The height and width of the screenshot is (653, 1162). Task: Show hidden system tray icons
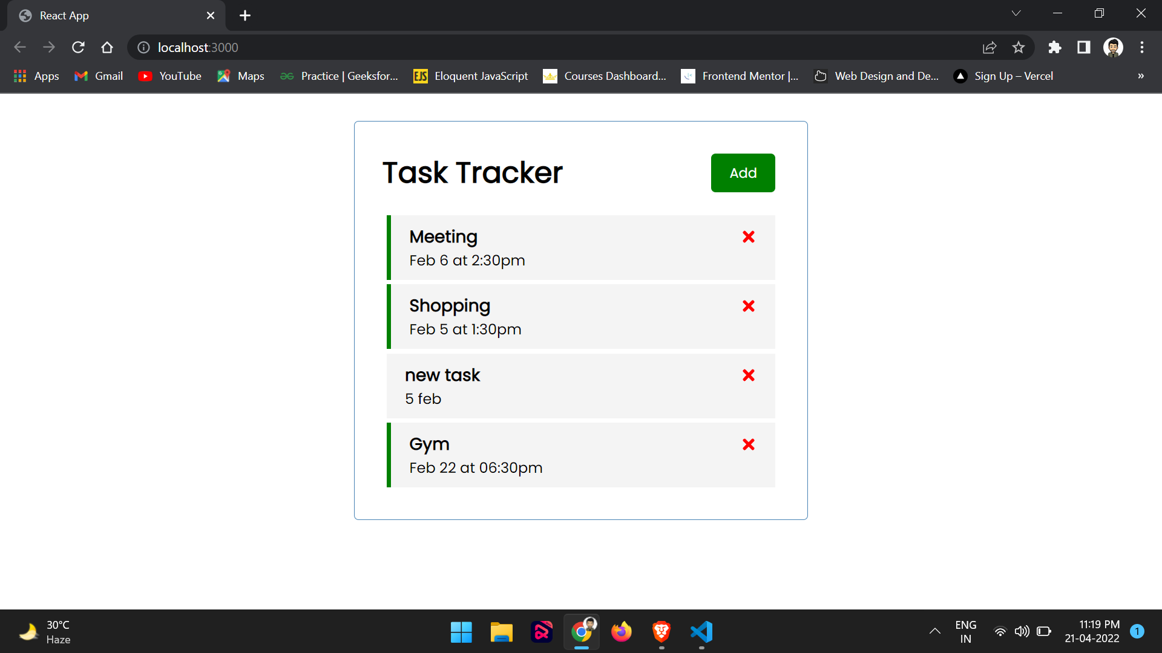pyautogui.click(x=934, y=631)
